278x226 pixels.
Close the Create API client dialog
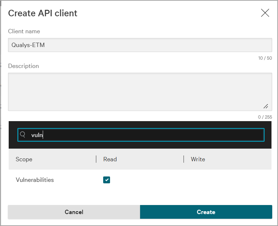pyautogui.click(x=265, y=13)
